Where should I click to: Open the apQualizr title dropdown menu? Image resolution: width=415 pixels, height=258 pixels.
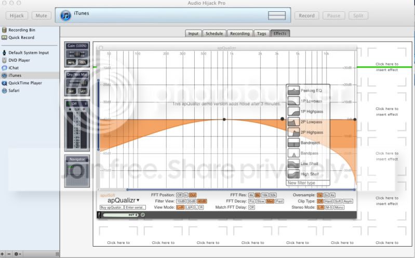(x=123, y=200)
